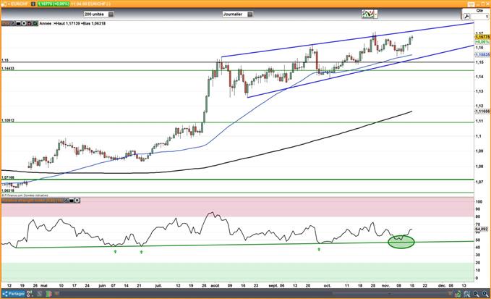The width and height of the screenshot is (491, 299).
Task: Click the 64,092 RSI value label
Action: pyautogui.click(x=482, y=229)
